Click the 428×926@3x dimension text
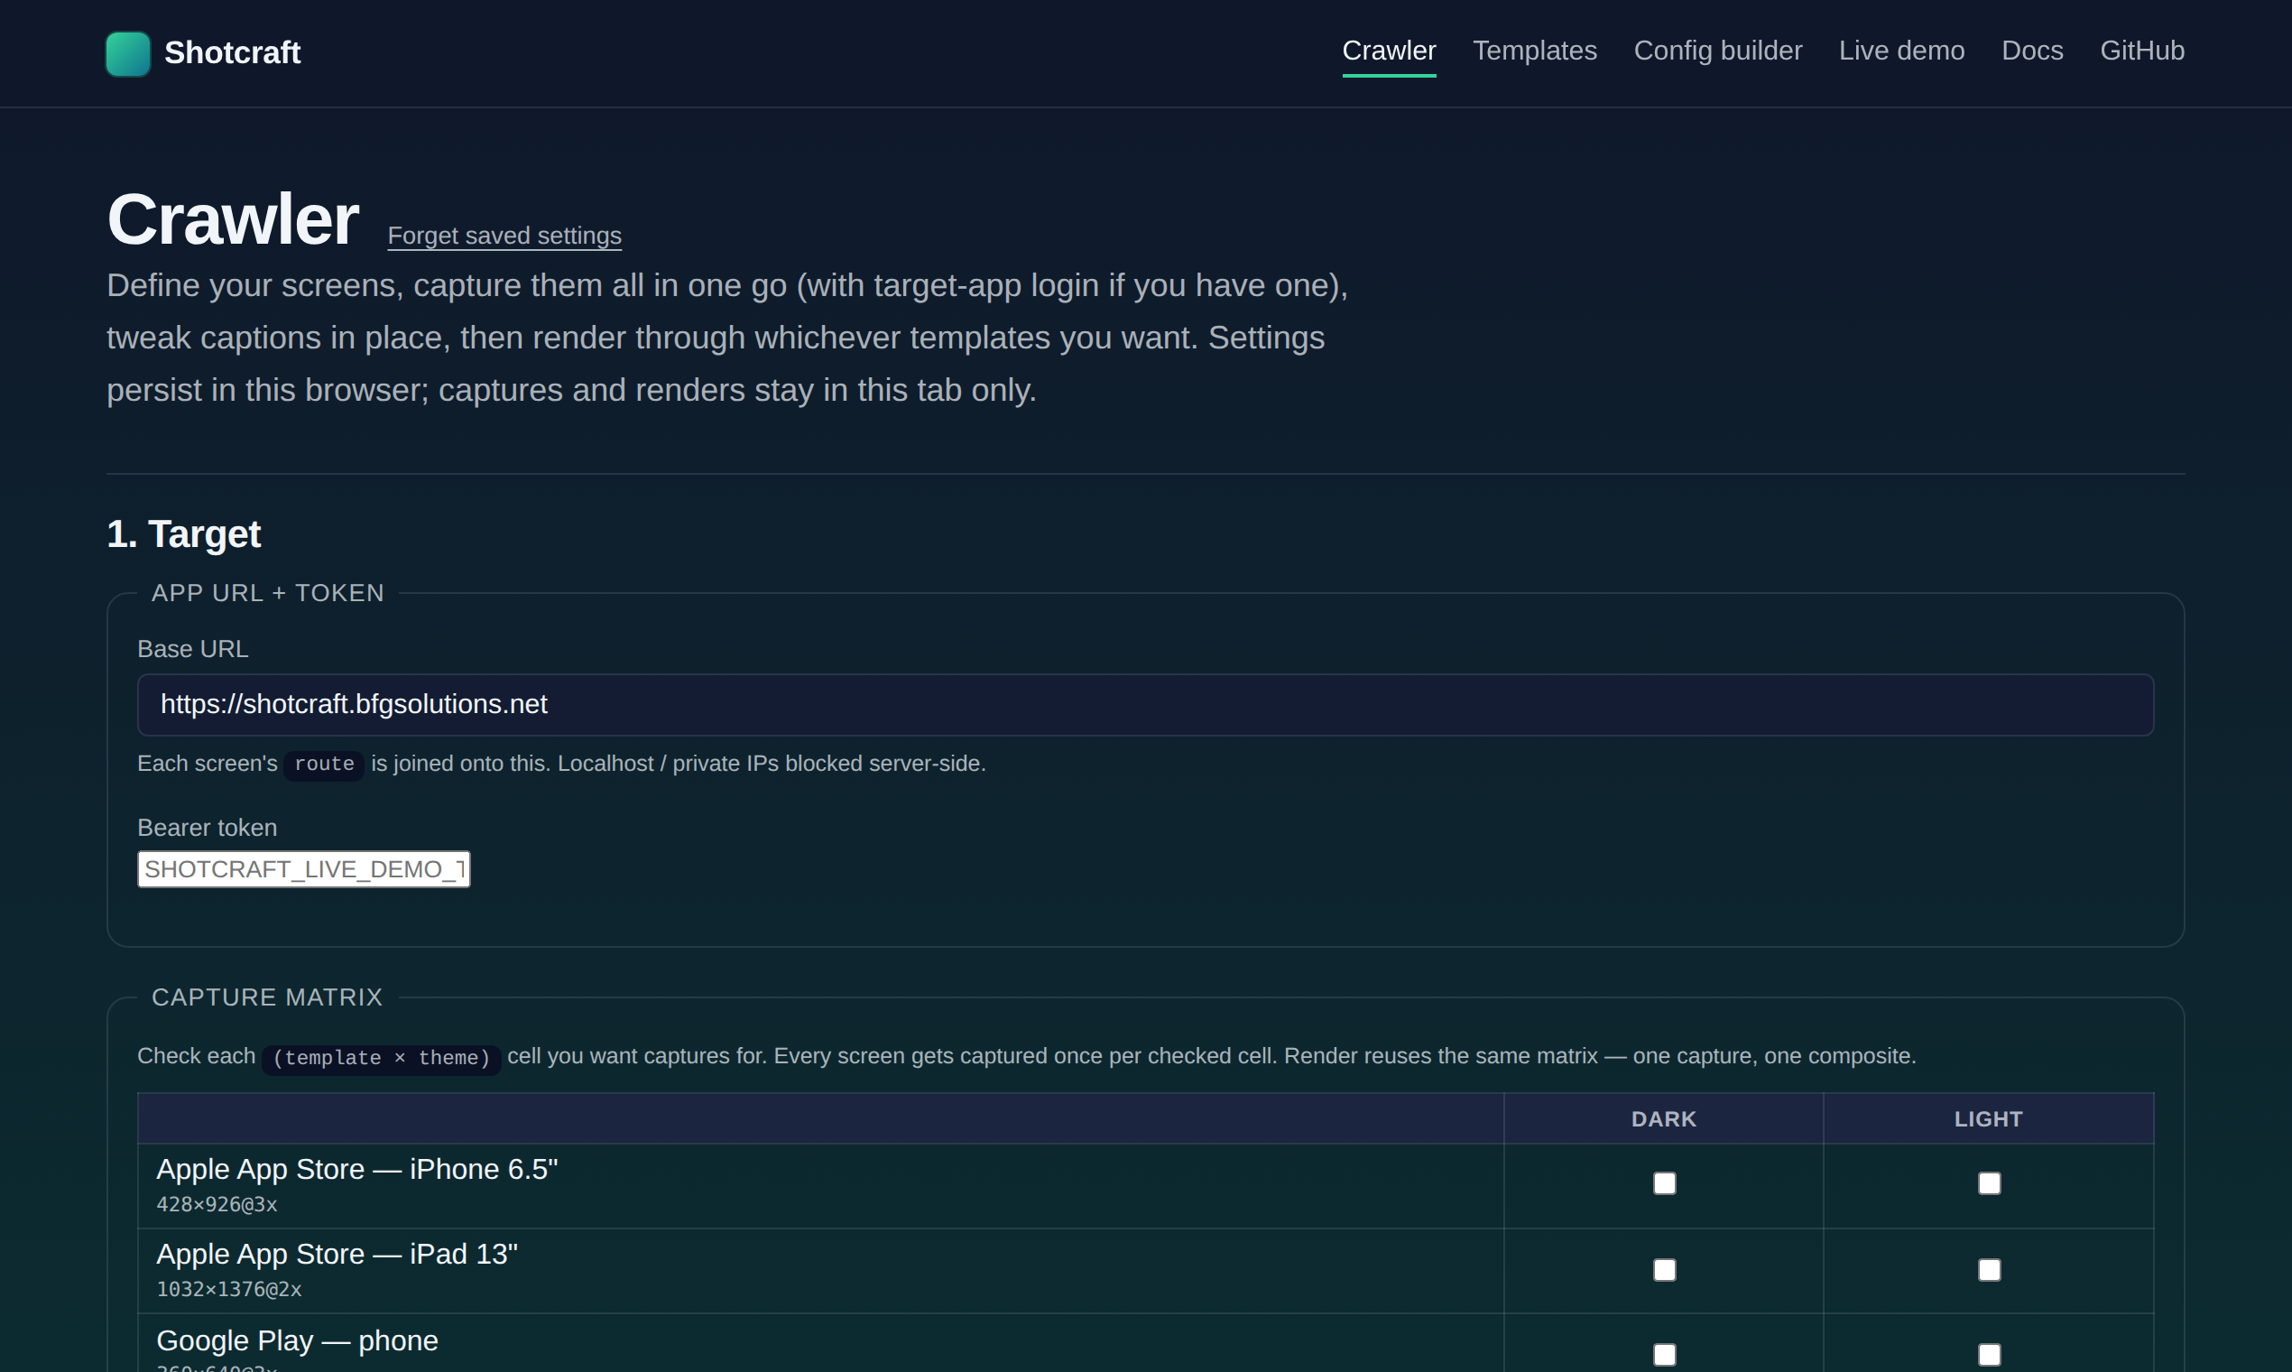This screenshot has height=1372, width=2292. [x=217, y=1205]
